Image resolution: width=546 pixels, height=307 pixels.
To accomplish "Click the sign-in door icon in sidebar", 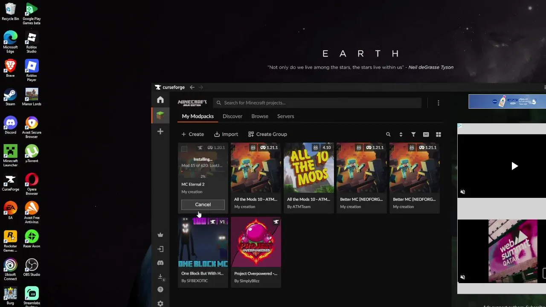I will [x=160, y=249].
